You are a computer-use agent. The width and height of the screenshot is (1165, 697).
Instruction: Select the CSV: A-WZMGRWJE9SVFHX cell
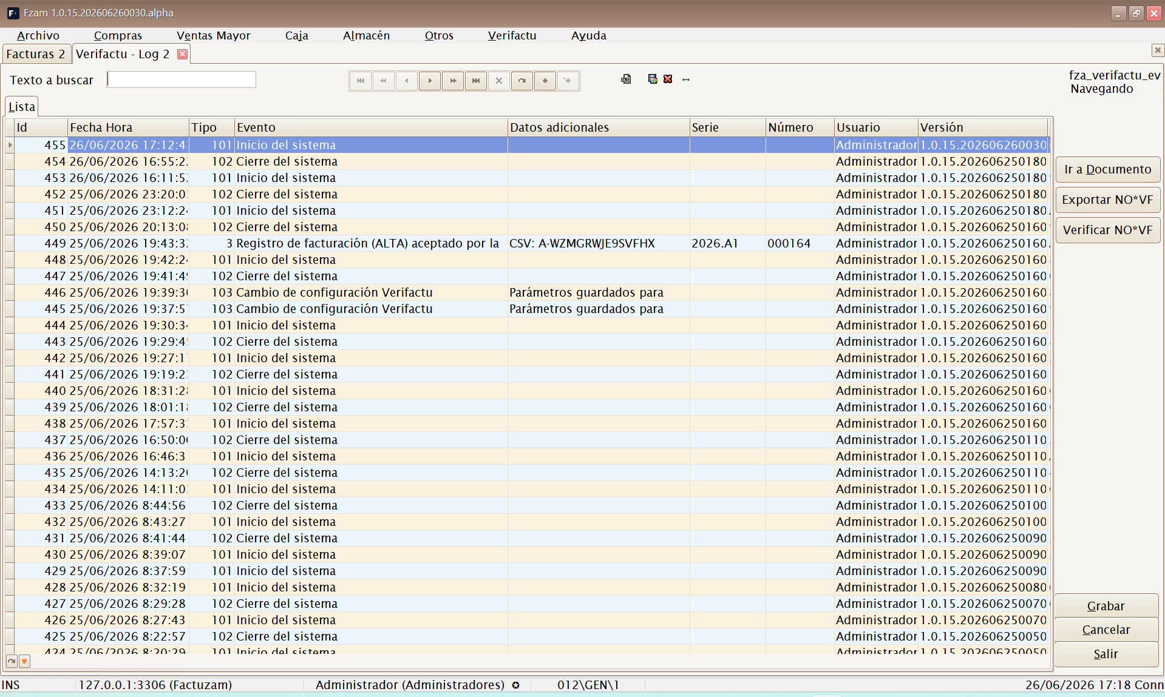pos(599,243)
